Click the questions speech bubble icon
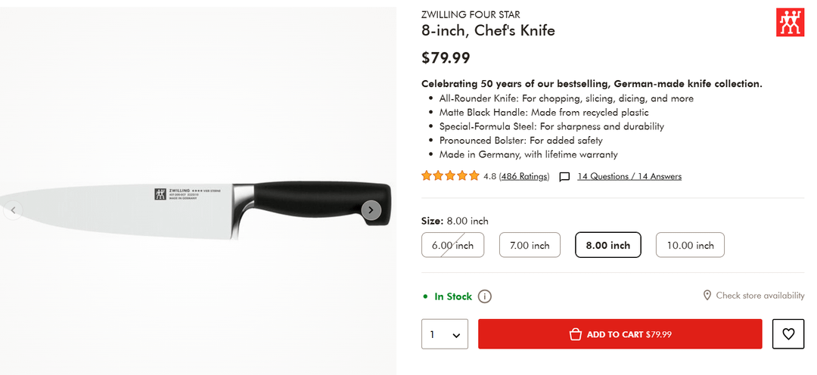This screenshot has height=375, width=817. tap(564, 177)
